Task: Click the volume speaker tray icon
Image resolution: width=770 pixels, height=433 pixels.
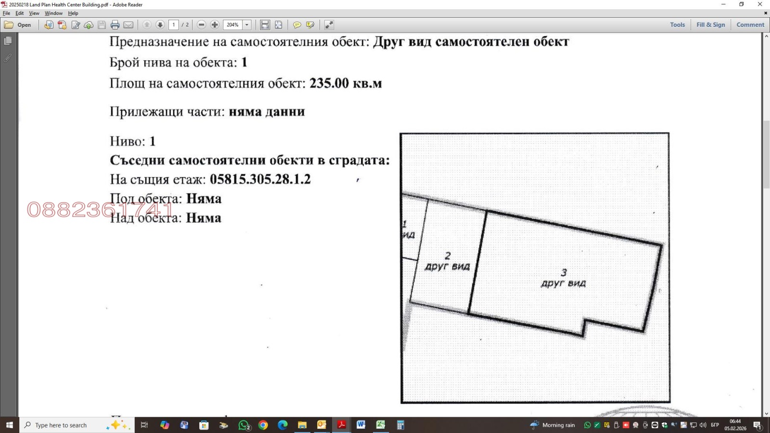Action: 703,425
